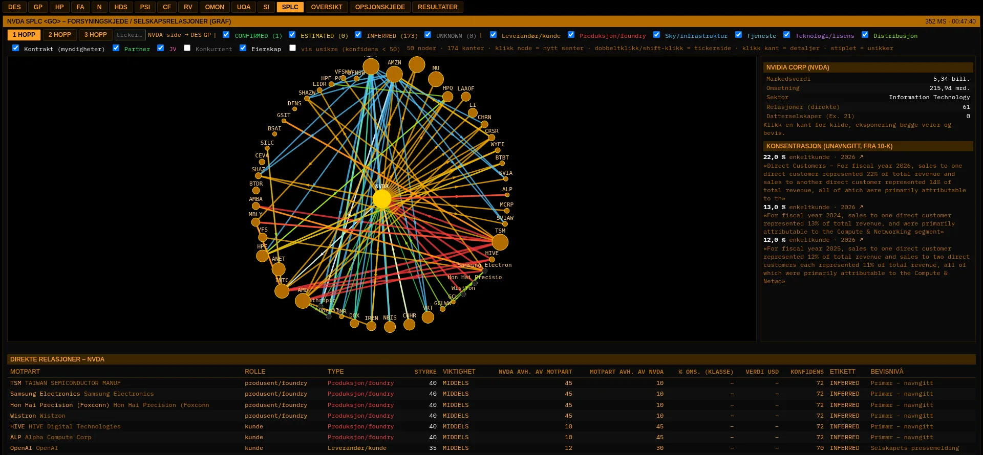Image resolution: width=983 pixels, height=455 pixels.
Task: Switch to 2 HOPP view
Action: coord(60,35)
